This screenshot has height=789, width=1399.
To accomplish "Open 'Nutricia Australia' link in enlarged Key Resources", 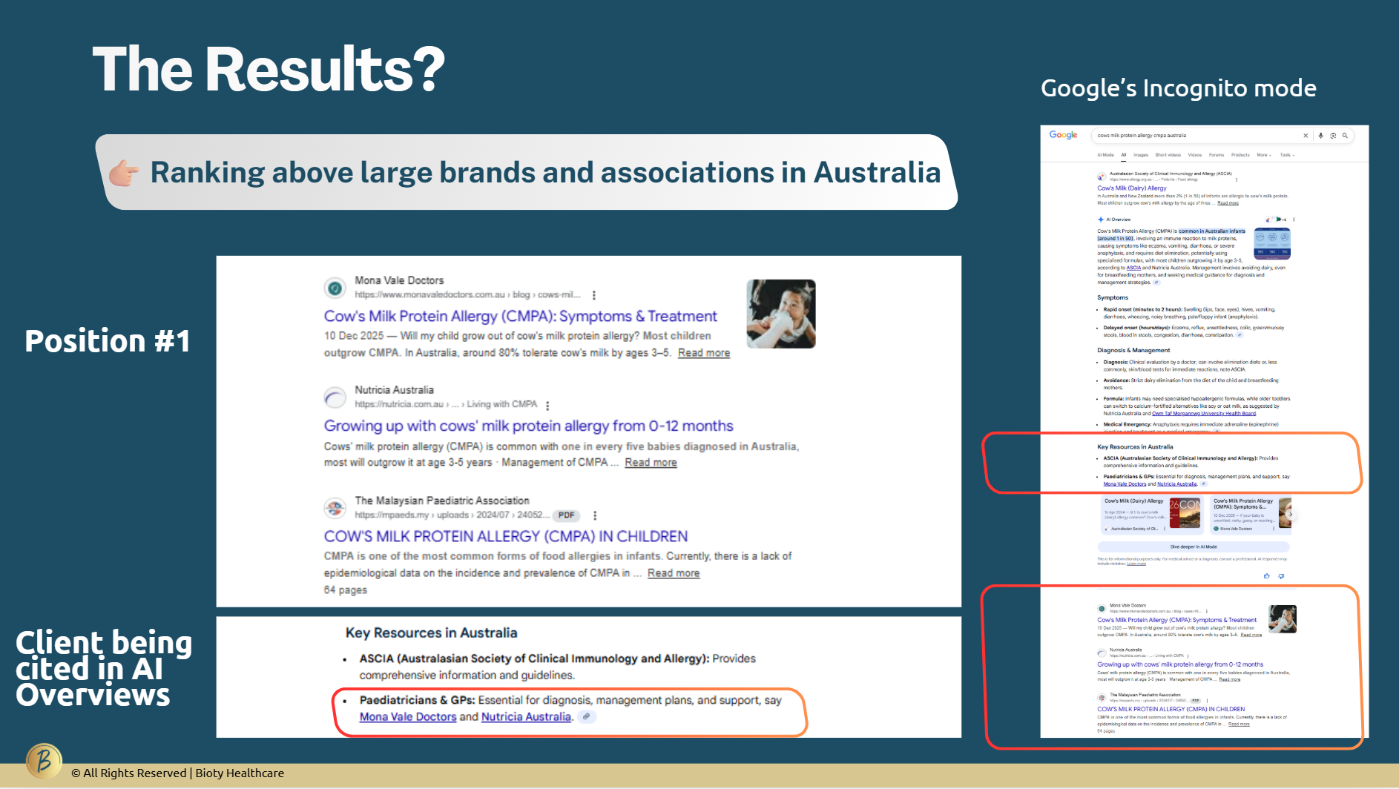I will [x=526, y=717].
